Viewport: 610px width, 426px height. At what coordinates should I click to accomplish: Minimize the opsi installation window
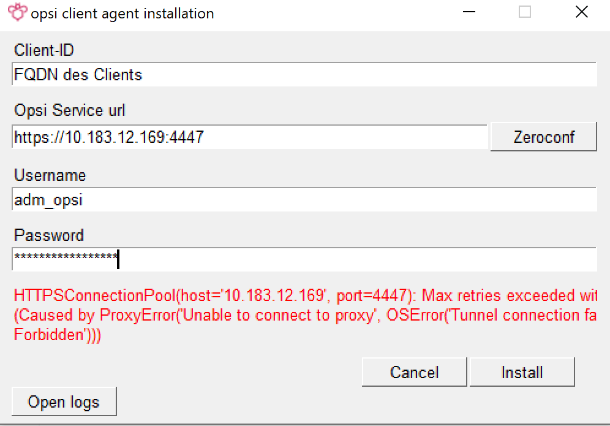pos(469,12)
